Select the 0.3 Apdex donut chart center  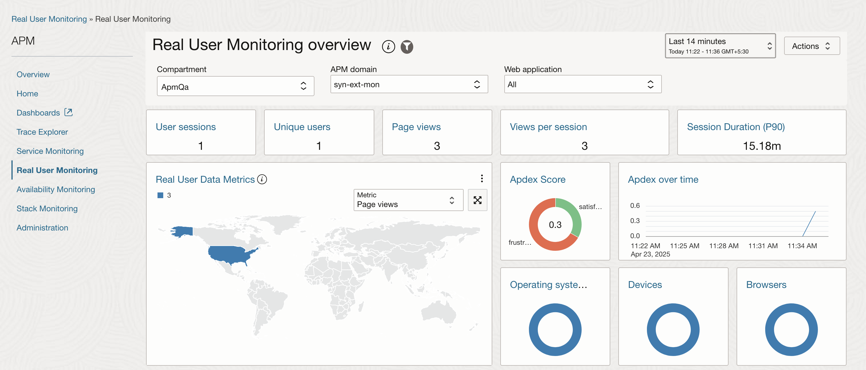(555, 224)
